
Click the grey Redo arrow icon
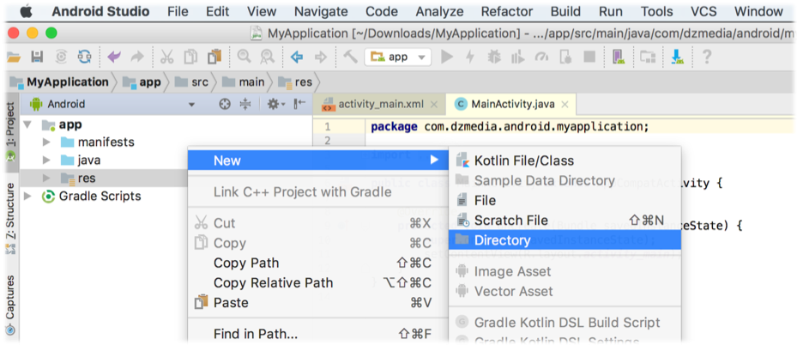coord(137,57)
